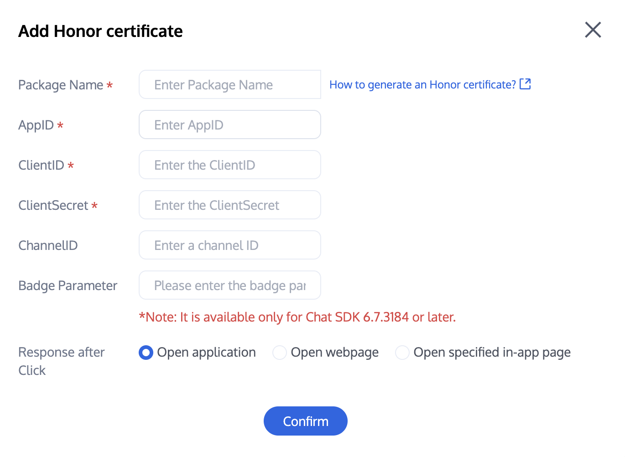Viewport: 625px width, 457px height.
Task: Click the red Chat SDK version note
Action: point(297,317)
